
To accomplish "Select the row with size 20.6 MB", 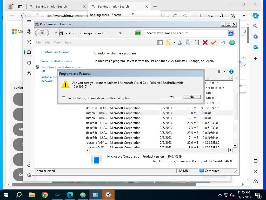I will pos(159,142).
